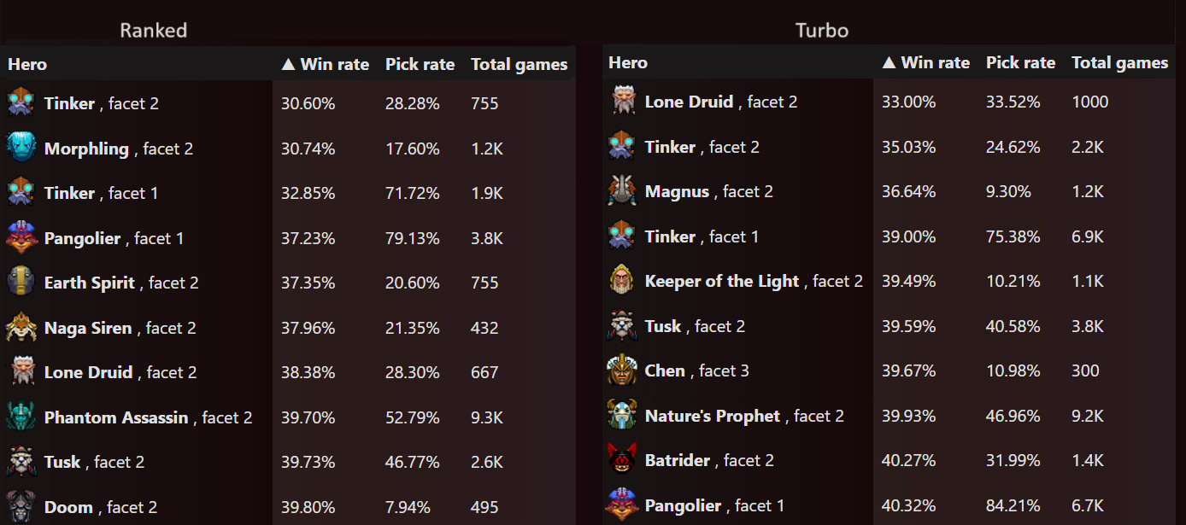
Task: Select the Pangolier hero icon
Action: (x=20, y=237)
